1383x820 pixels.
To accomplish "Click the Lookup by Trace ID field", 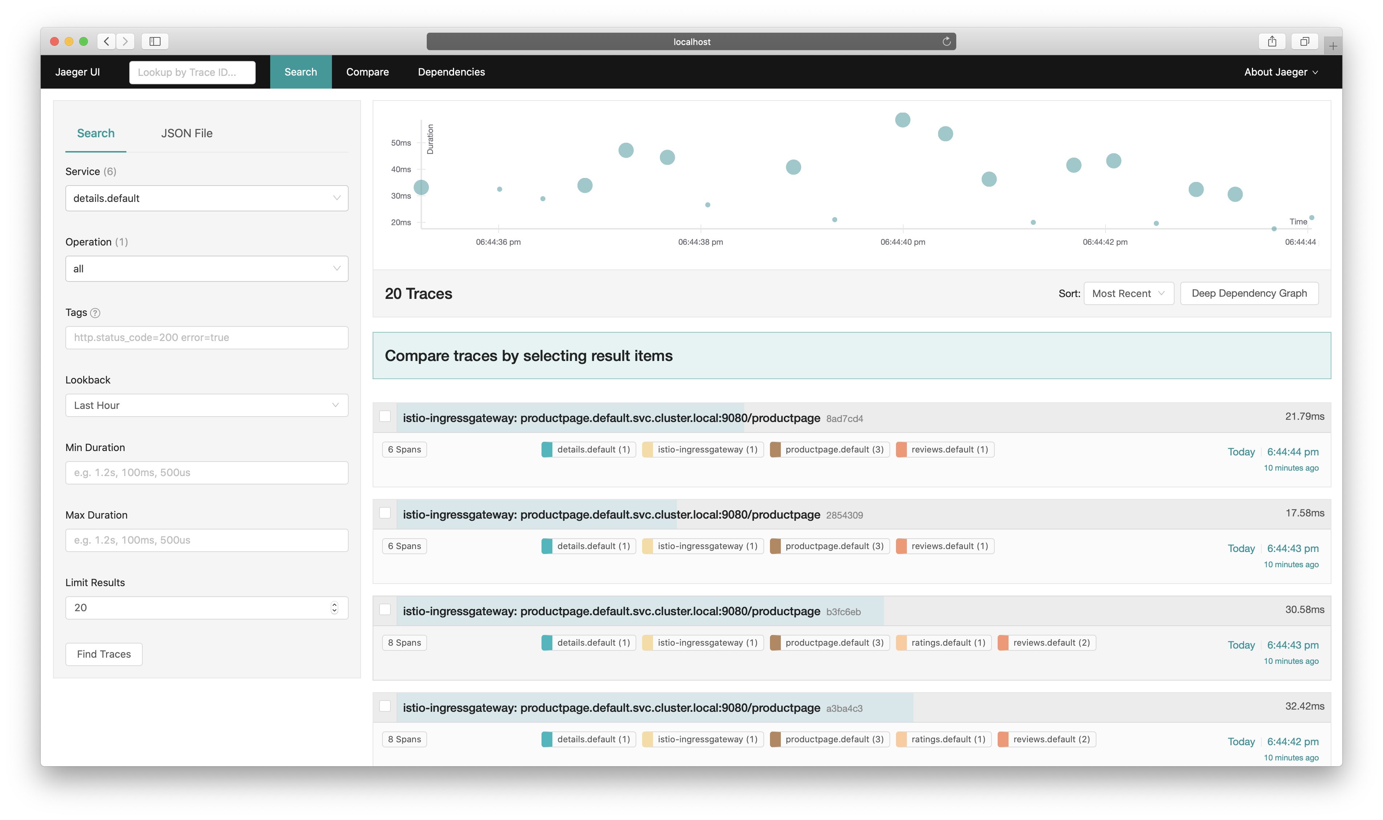I will coord(192,72).
